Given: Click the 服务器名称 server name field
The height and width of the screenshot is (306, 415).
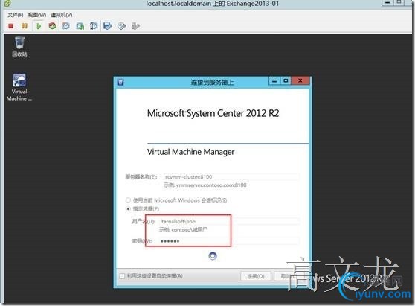Looking at the screenshot, I should [231, 176].
